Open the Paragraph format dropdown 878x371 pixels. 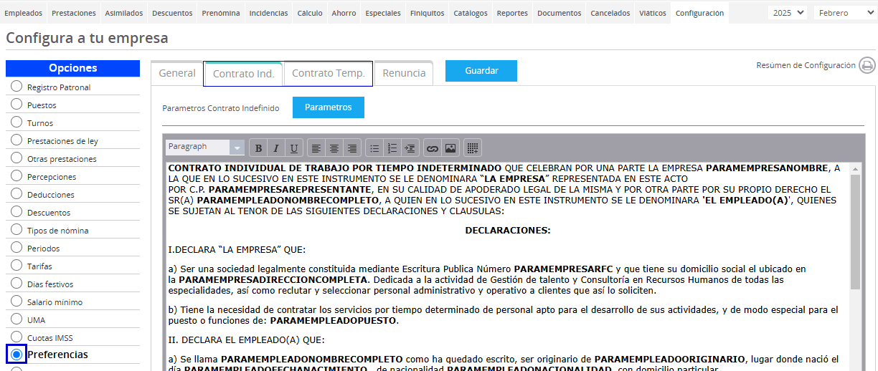pyautogui.click(x=204, y=147)
